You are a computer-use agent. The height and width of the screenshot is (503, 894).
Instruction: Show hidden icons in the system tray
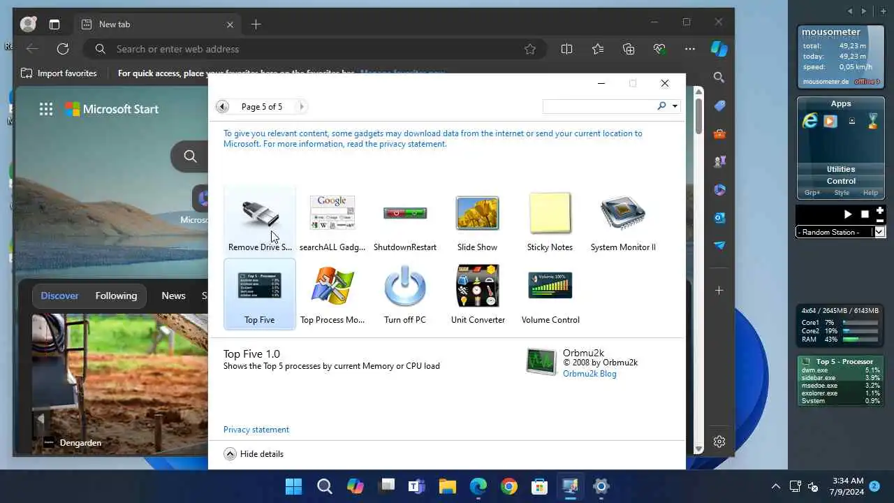775,486
